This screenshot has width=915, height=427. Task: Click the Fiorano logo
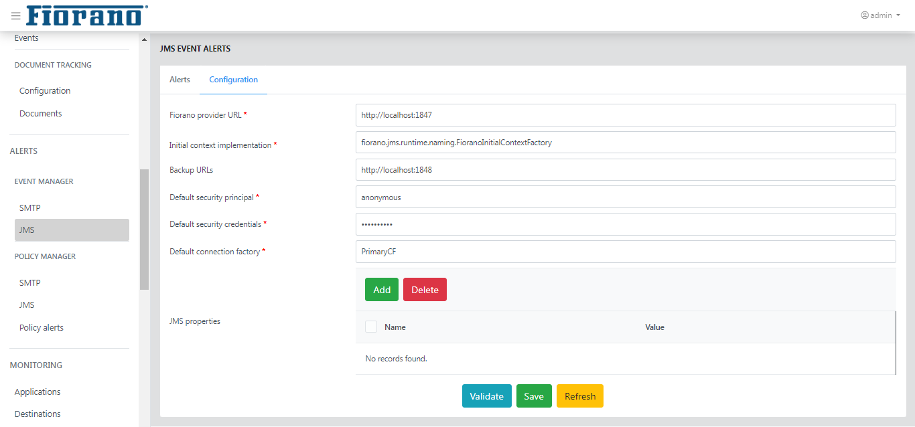tap(87, 15)
